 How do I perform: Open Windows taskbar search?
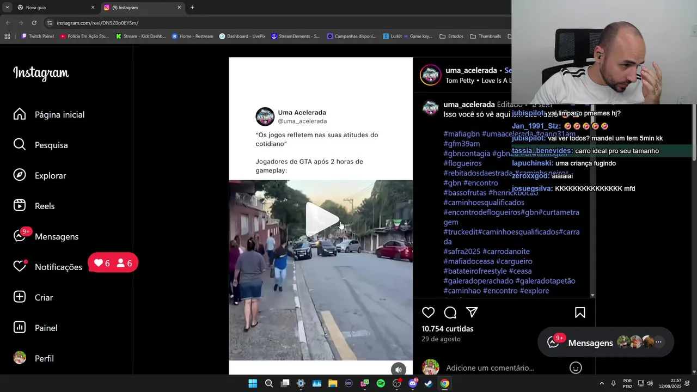(269, 383)
